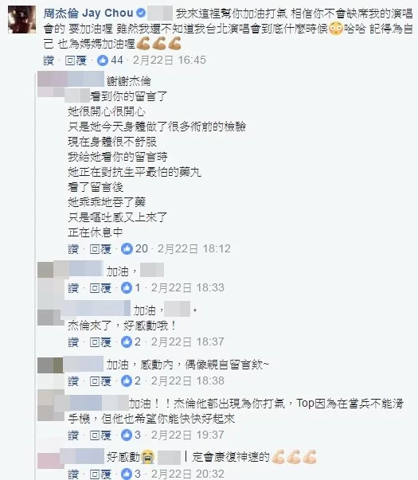418x480 pixels.
Task: Open the 2月22日 18:12 timestamp link
Action: (193, 249)
